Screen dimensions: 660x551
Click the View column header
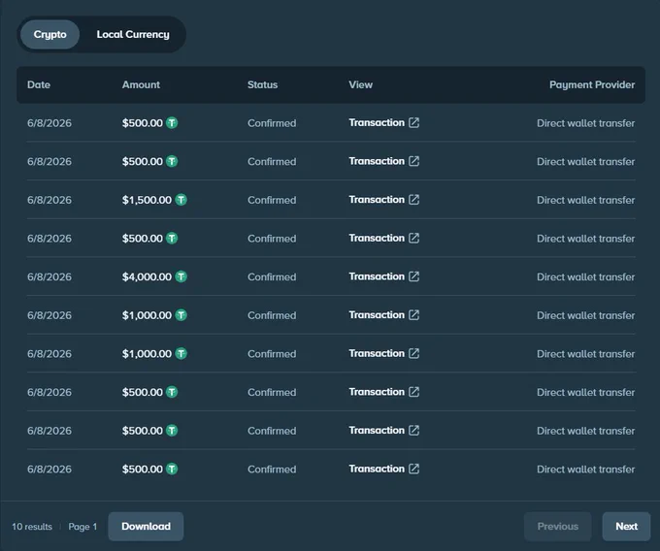point(361,85)
